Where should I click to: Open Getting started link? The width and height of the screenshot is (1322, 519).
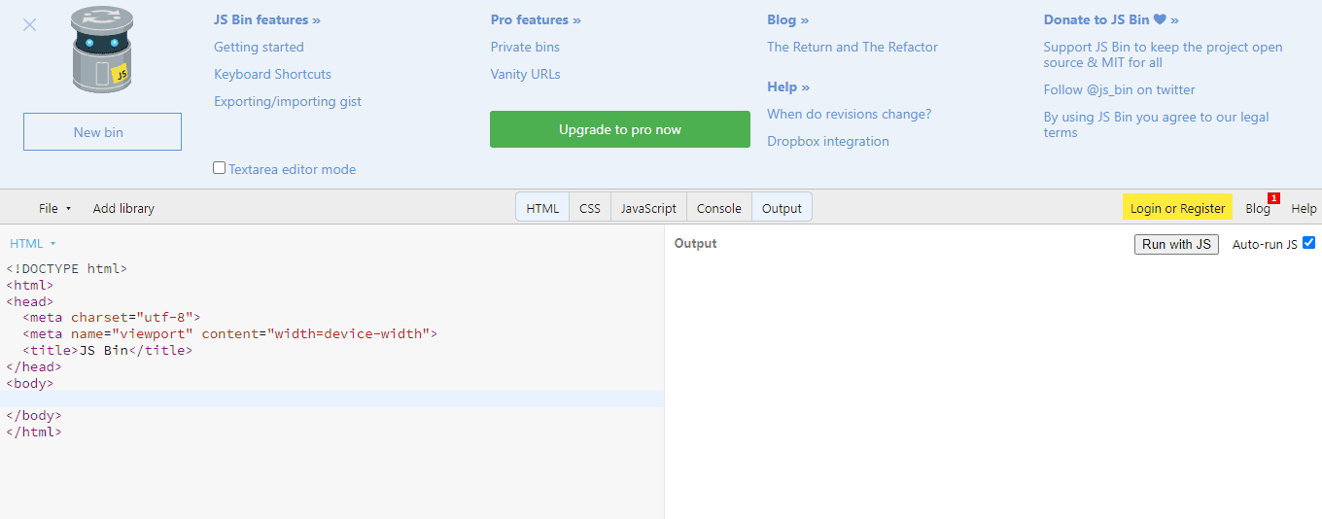[x=259, y=47]
